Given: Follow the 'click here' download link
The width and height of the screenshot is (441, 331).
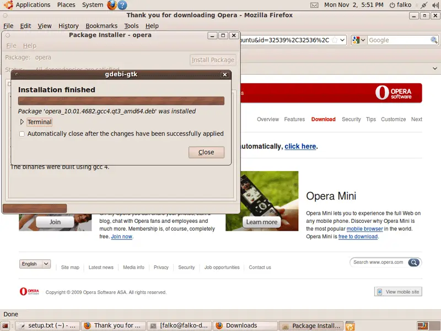Looking at the screenshot, I should click(300, 146).
